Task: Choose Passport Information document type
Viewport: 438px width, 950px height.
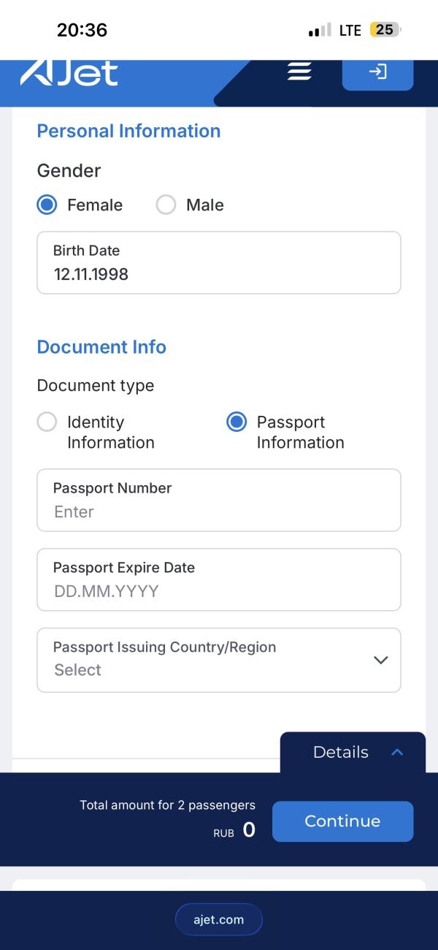Action: pos(237,422)
